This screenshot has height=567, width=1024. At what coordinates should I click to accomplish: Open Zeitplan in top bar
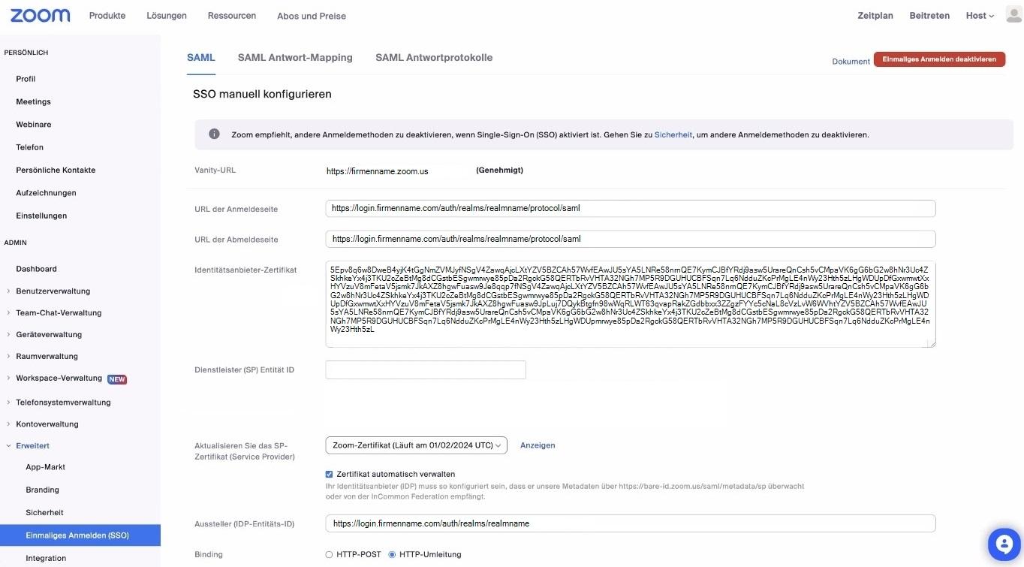(x=875, y=16)
